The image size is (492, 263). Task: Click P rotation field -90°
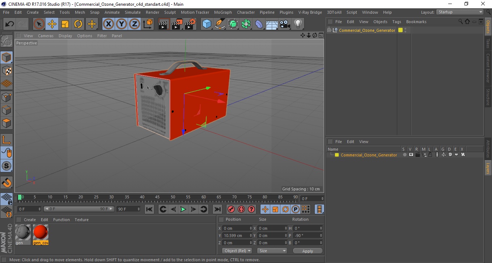pos(307,236)
